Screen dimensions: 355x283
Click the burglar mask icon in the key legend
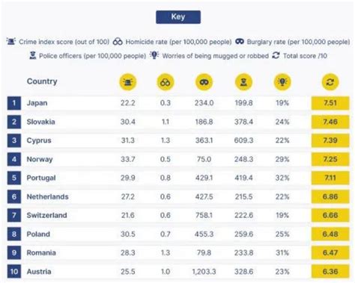pos(240,41)
